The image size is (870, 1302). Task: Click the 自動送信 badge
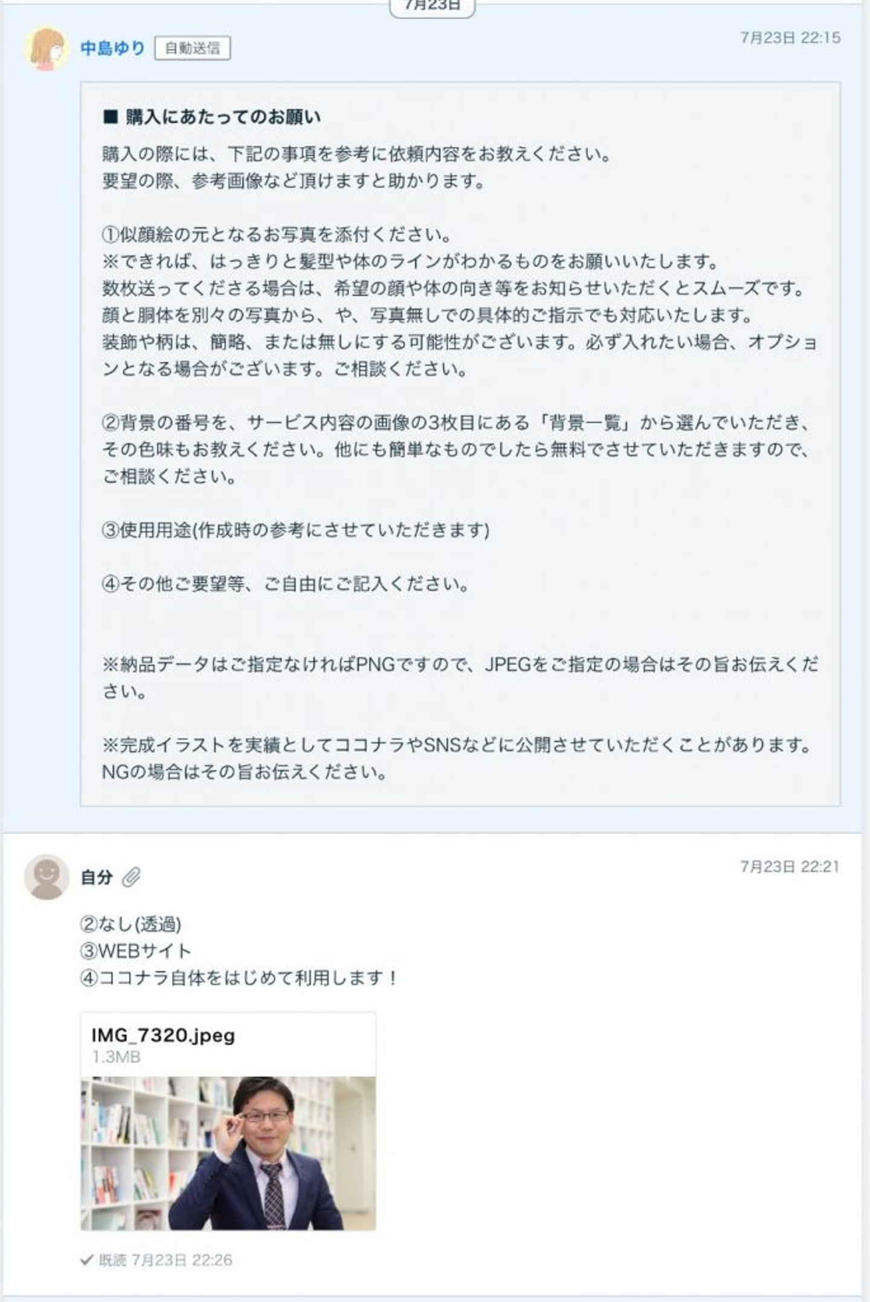click(x=192, y=48)
